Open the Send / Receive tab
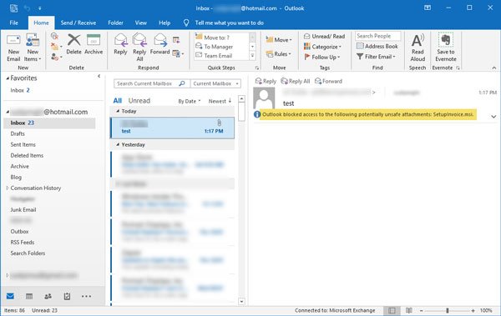This screenshot has height=316, width=501. [x=78, y=23]
